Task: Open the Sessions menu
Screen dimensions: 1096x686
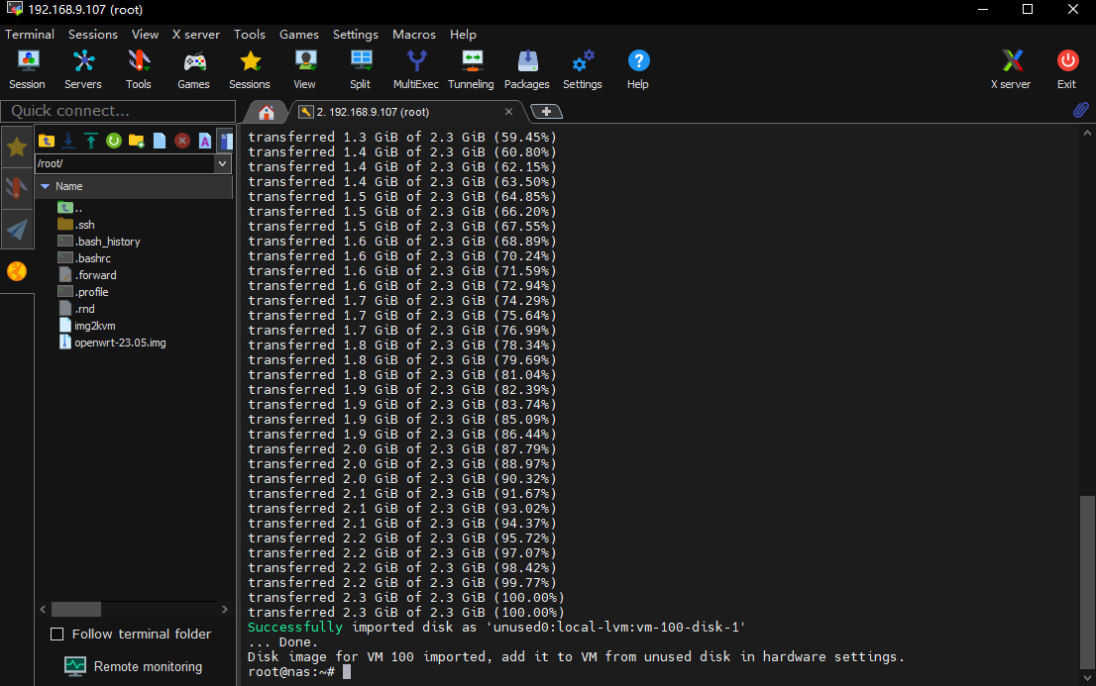Action: tap(93, 35)
